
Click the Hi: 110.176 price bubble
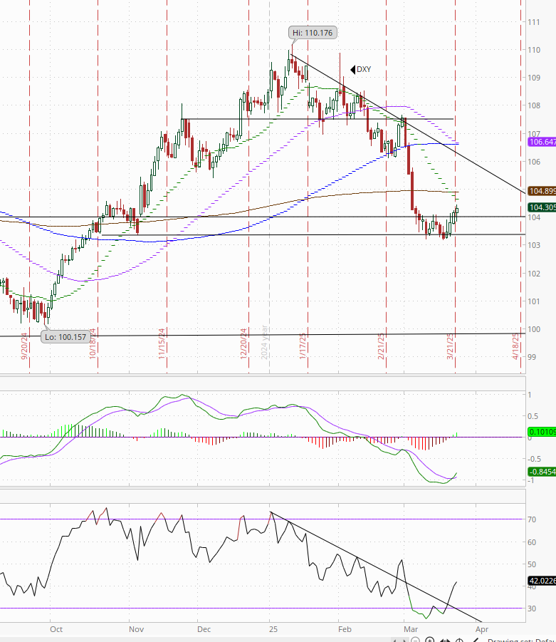click(313, 33)
